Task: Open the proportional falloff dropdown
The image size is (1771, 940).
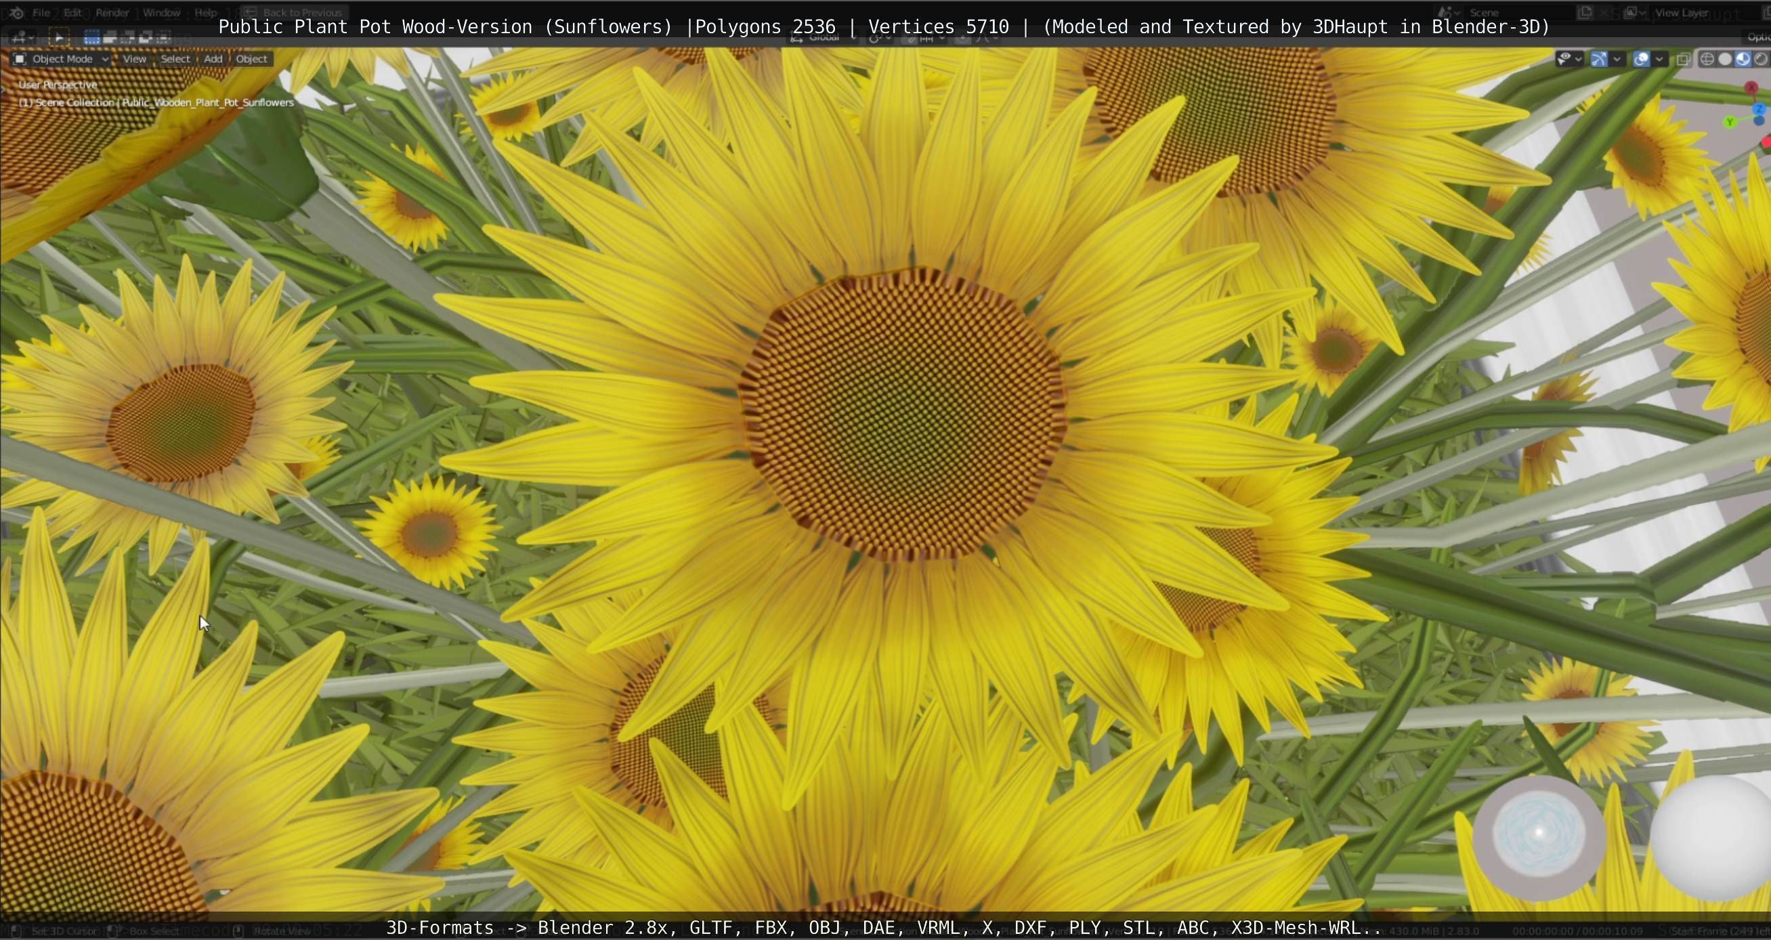Action: [x=987, y=38]
